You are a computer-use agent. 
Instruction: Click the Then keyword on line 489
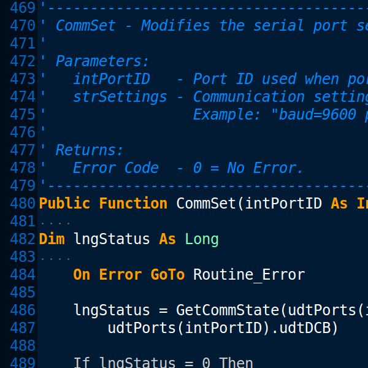point(236,362)
